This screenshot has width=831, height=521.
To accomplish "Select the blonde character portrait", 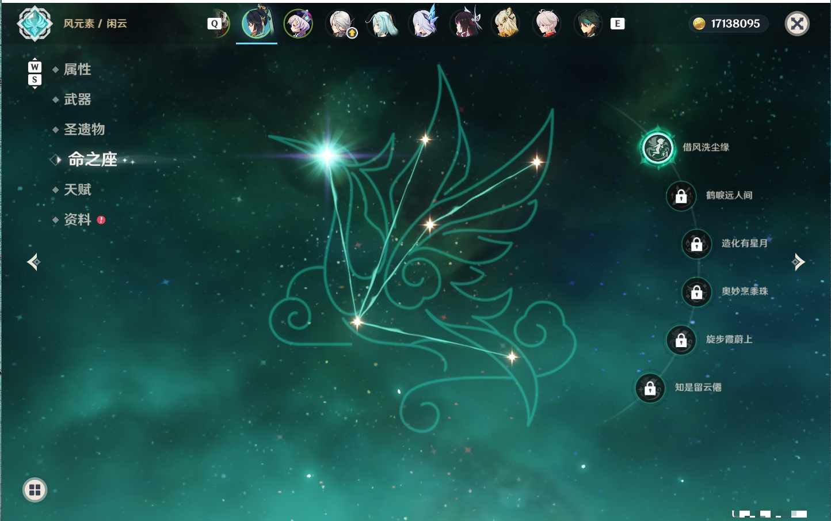I will click(x=506, y=24).
